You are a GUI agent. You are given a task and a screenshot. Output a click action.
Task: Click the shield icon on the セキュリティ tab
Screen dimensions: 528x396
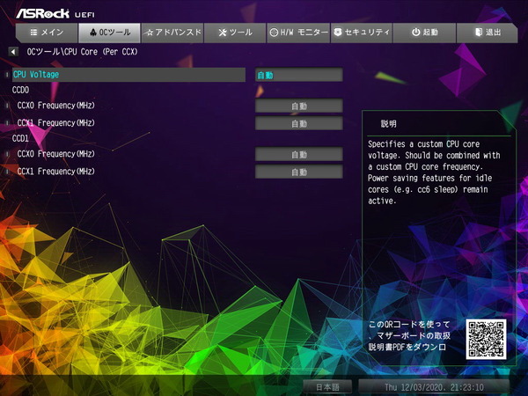coord(339,33)
